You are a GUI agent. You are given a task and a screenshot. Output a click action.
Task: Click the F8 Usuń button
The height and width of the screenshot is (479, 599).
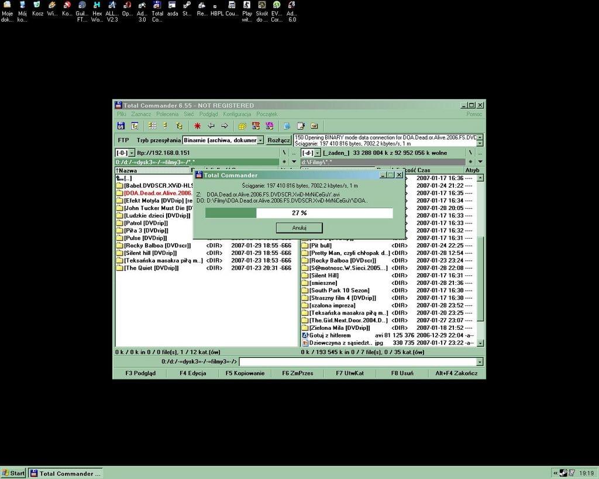pos(402,373)
